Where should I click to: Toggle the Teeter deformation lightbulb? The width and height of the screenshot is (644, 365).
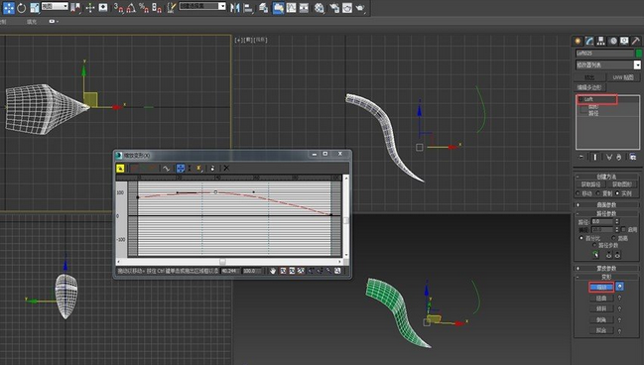[620, 308]
